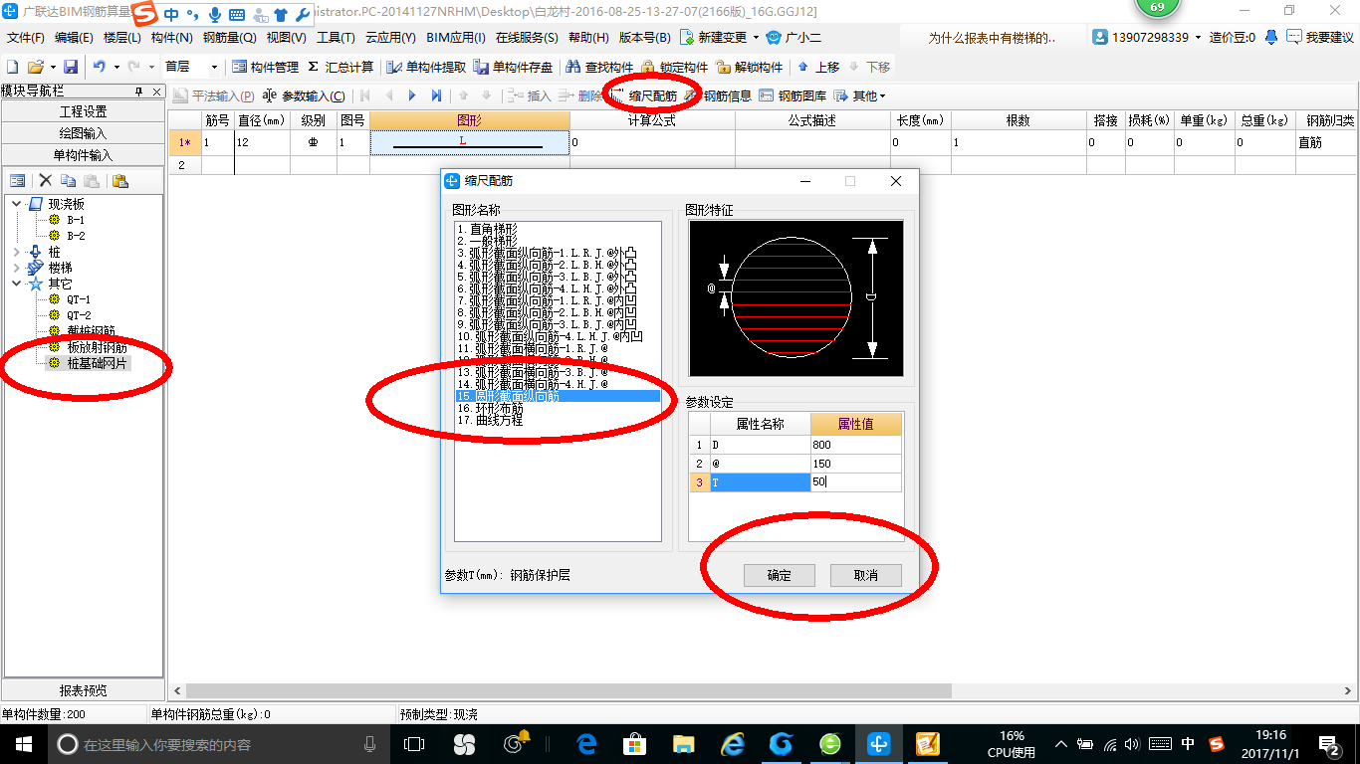Screen dimensions: 1360x764
Task: Run 汇总计算 (sum calculation)
Action: tap(340, 67)
